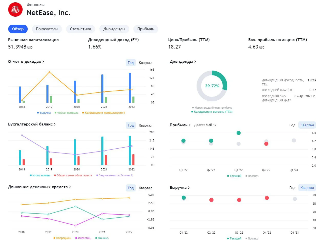Select Квартал in Бухгалтерский баланс

pos(145,125)
